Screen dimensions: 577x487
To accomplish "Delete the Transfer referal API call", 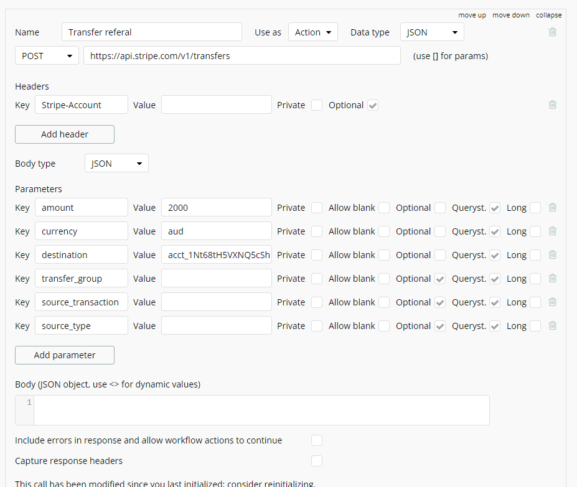I will (552, 32).
